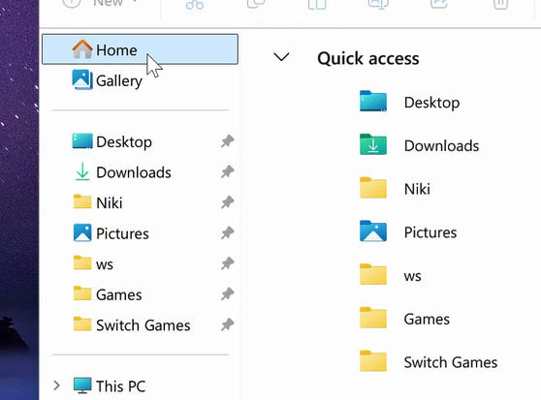This screenshot has height=400, width=541.
Task: Select the Niki folder in Quick access
Action: (395, 189)
